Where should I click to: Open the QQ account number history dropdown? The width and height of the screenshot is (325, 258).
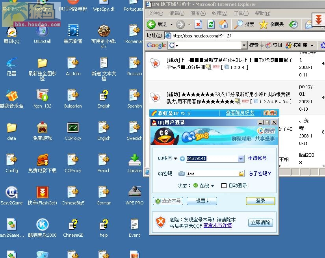tap(241, 159)
